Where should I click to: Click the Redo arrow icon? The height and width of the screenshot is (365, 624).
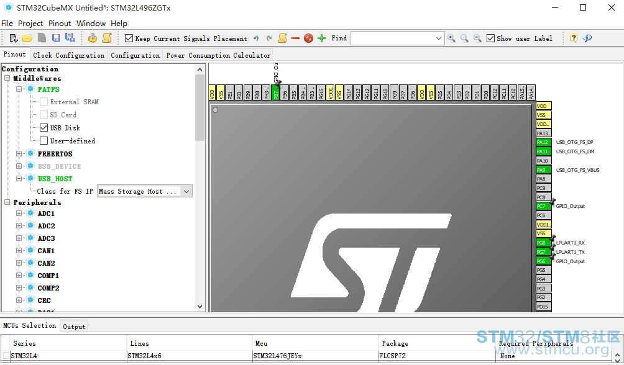[x=269, y=38]
